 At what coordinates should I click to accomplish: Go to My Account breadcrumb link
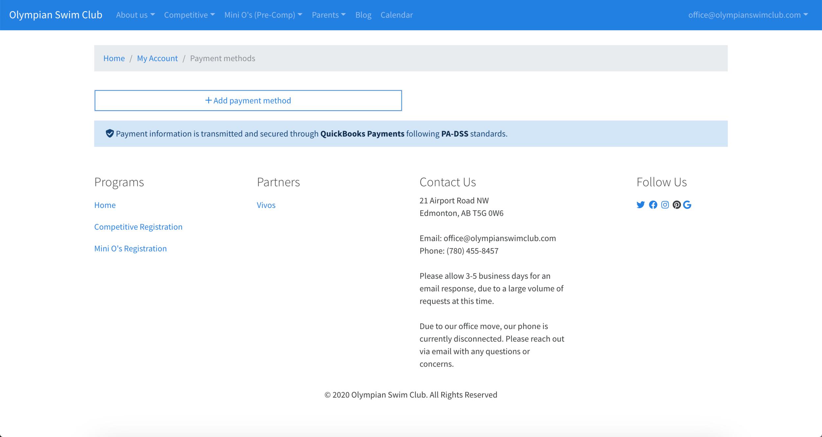tap(157, 58)
